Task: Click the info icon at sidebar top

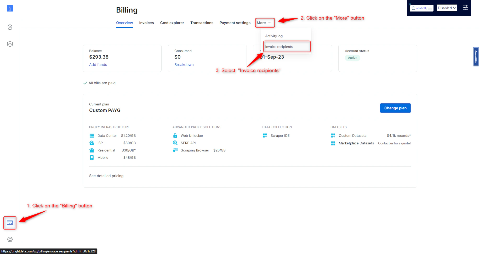Action: (x=10, y=8)
